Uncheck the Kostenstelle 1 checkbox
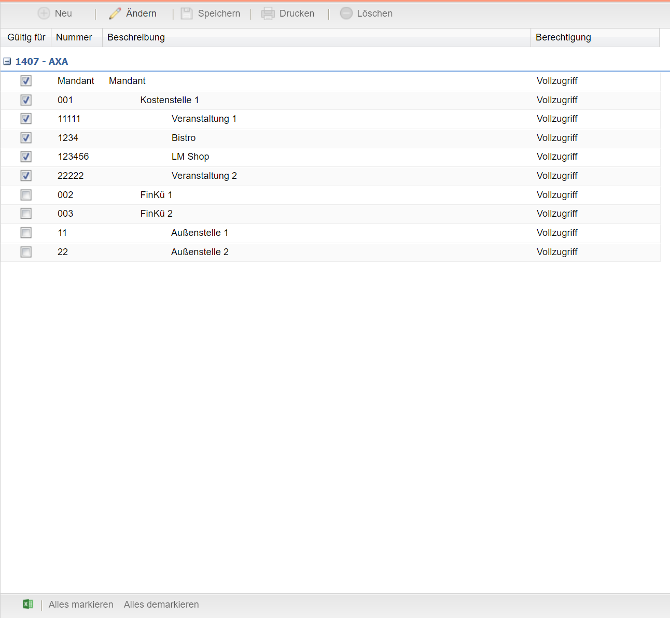Image resolution: width=670 pixels, height=618 pixels. (x=26, y=100)
